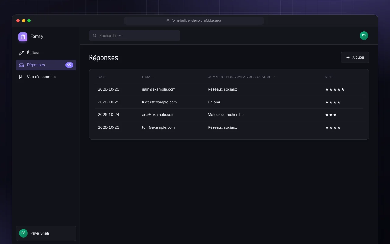Viewport: 390px width, 244px height.
Task: Focus the Rechercher search field
Action: (135, 36)
